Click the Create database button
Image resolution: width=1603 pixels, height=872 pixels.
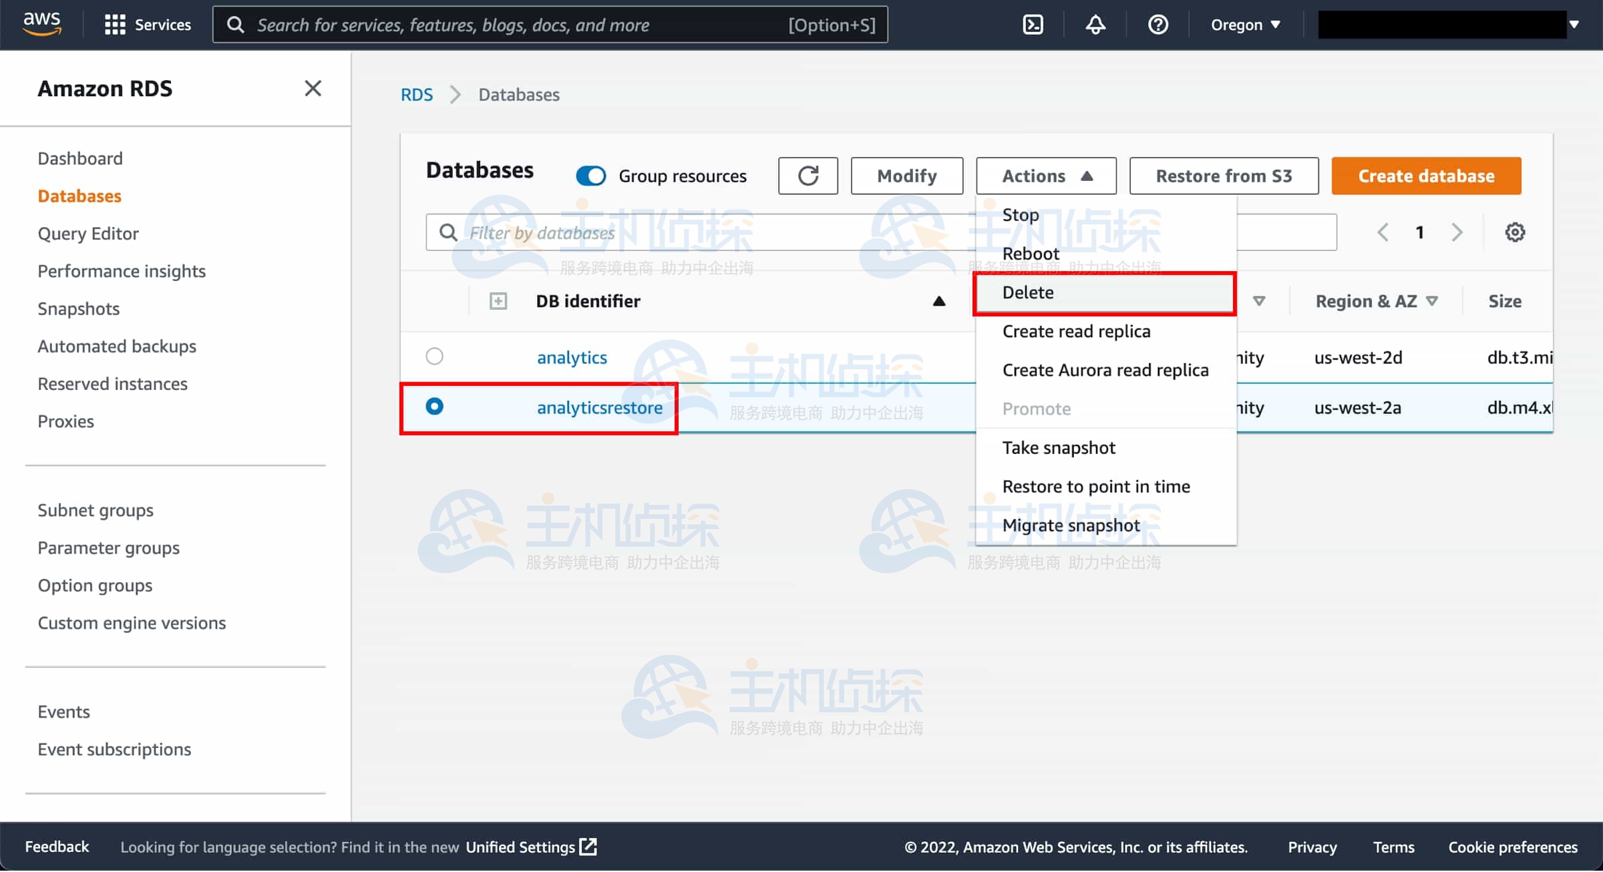(x=1426, y=176)
